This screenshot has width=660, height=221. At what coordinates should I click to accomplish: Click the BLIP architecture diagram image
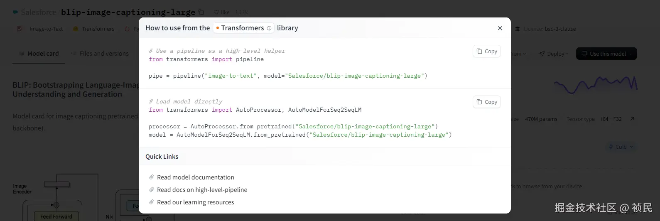(x=76, y=197)
